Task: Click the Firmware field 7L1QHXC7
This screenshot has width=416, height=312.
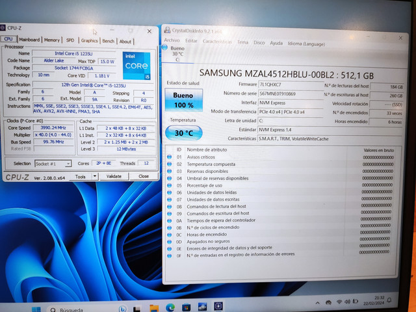Action: point(290,84)
